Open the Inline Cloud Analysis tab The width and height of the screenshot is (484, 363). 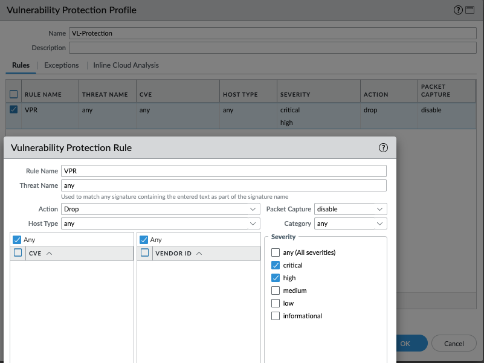click(126, 65)
